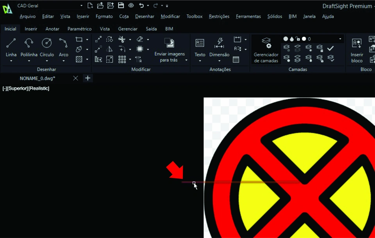375x238 pixels.
Task: Select the fillet corner icon
Action: coord(122,49)
